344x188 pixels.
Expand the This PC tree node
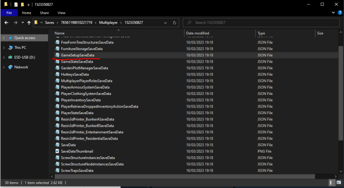coord(4,47)
